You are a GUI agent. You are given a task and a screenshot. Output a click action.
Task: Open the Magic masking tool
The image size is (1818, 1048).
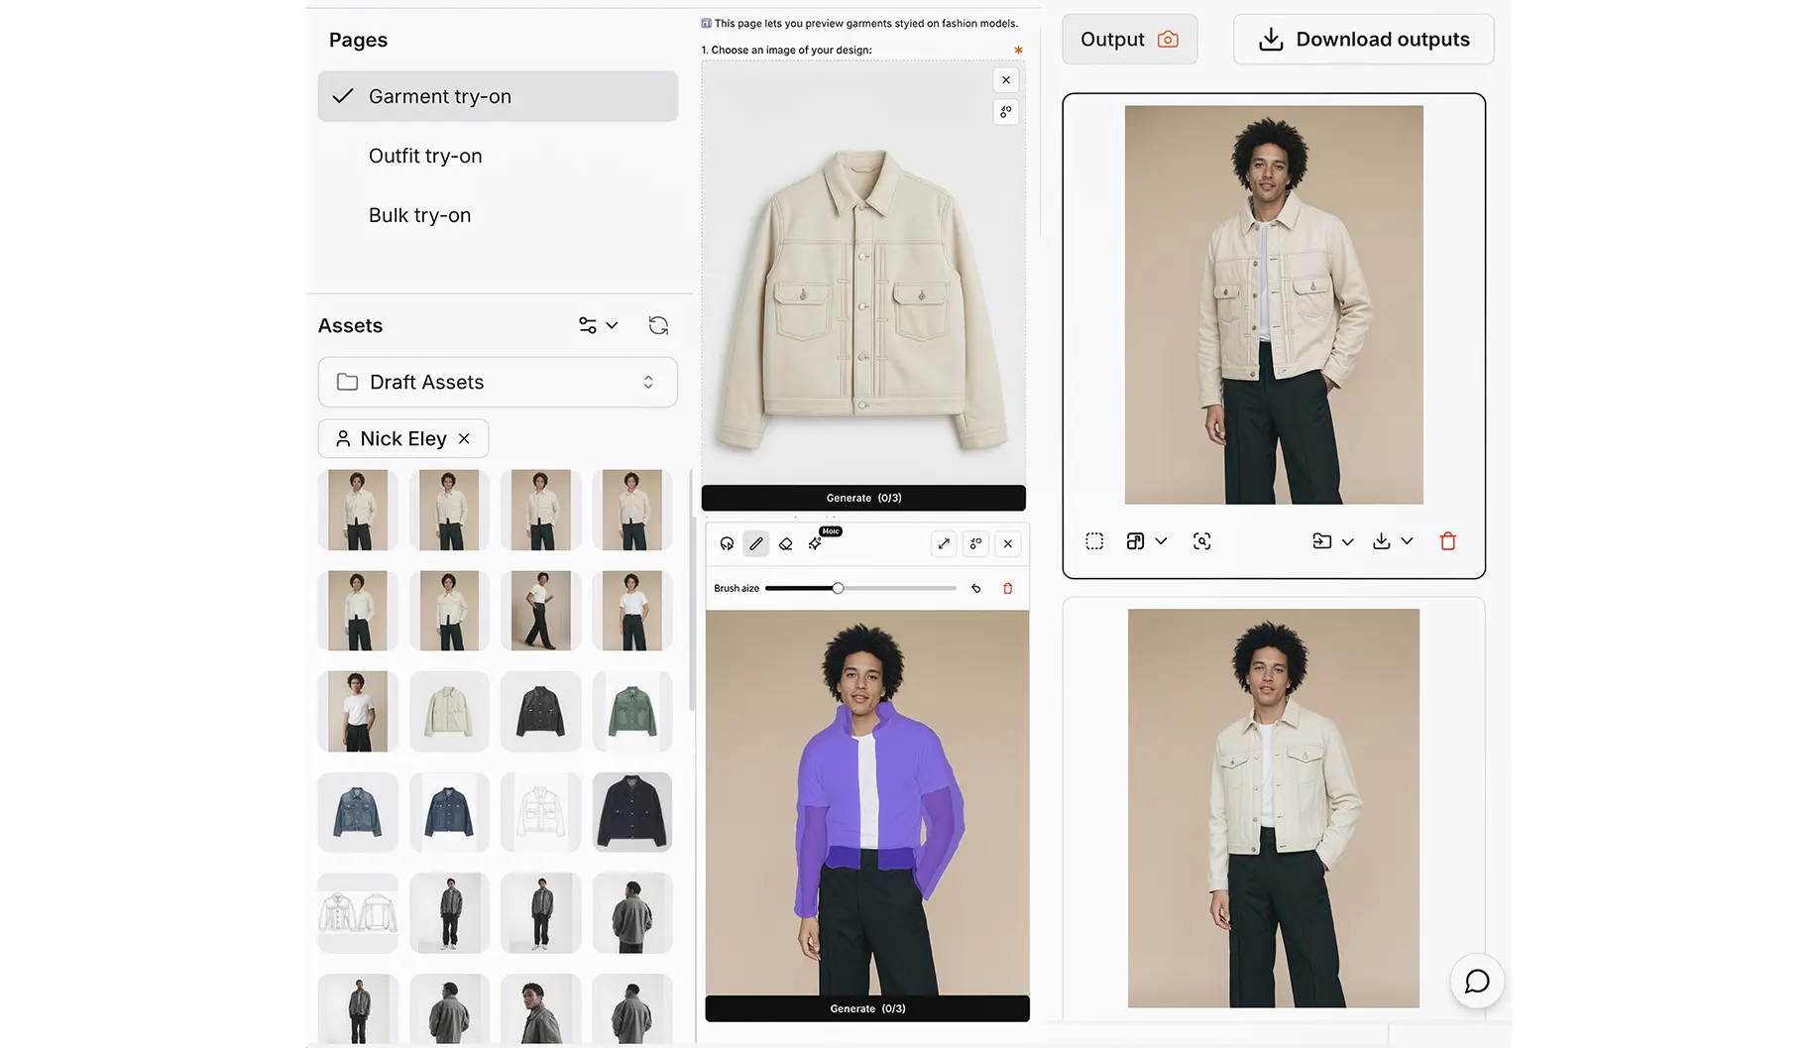coord(815,543)
